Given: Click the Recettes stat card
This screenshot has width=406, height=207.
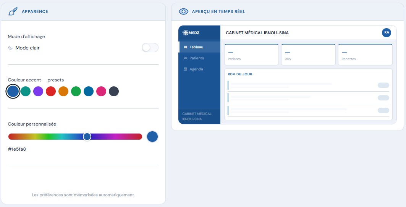Looking at the screenshot, I should click(365, 54).
